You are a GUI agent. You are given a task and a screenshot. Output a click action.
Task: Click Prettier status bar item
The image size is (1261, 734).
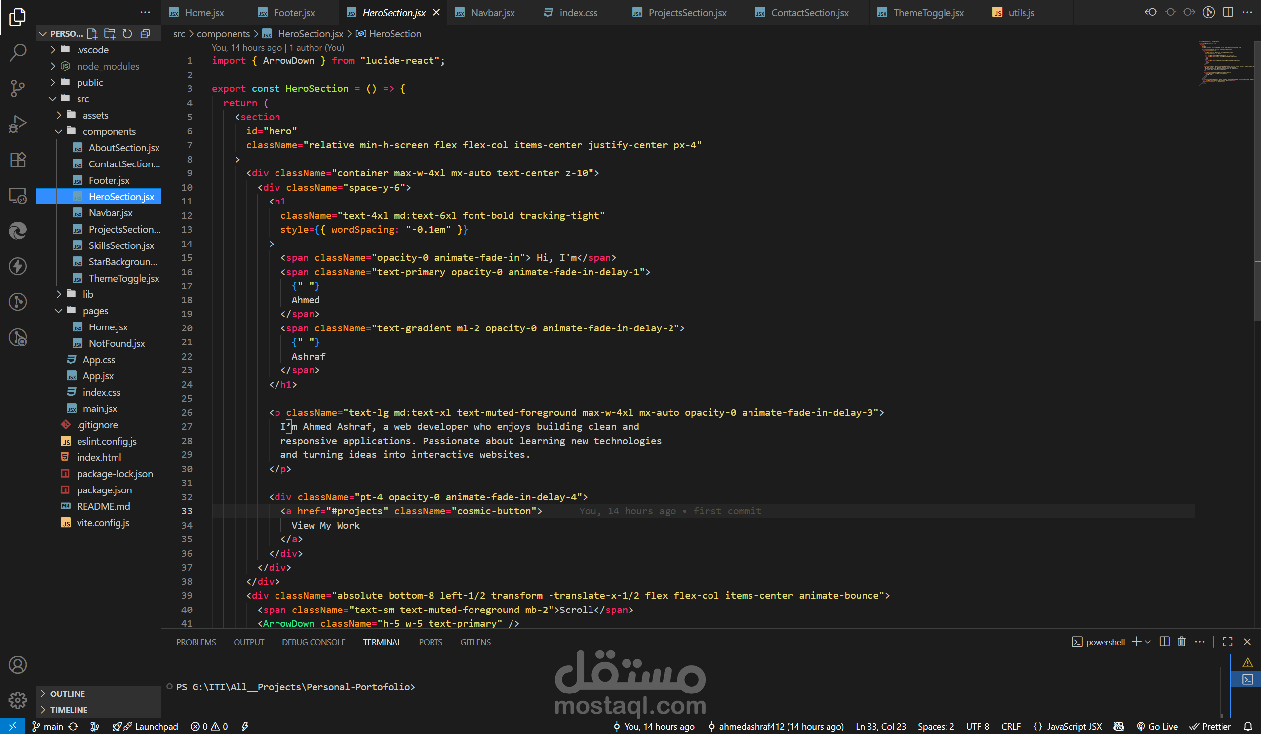click(1210, 726)
